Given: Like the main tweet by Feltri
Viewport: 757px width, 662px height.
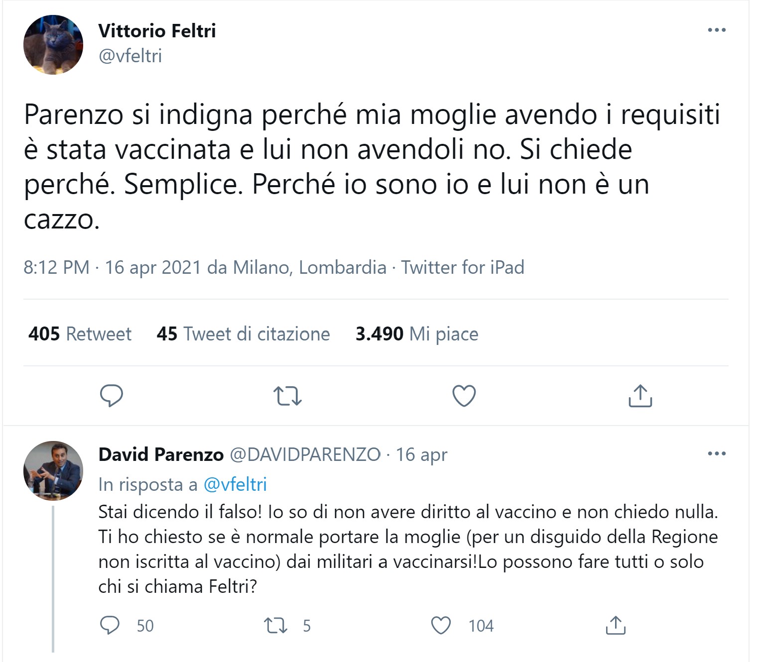Looking at the screenshot, I should click(464, 396).
